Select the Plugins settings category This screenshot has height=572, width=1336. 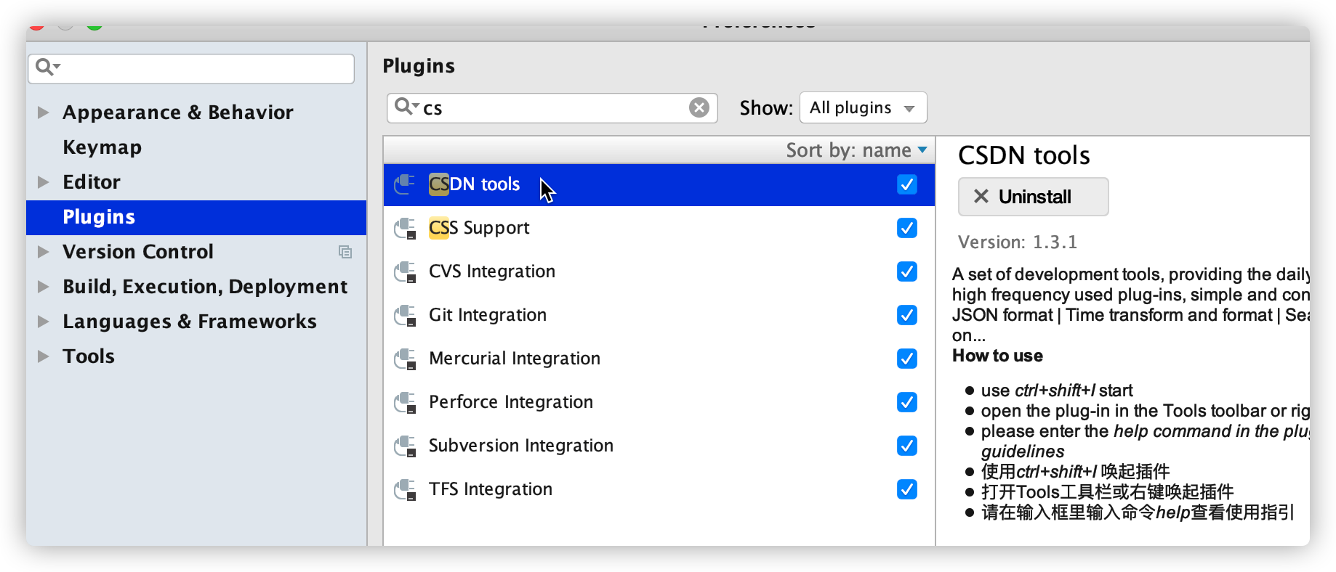[x=196, y=217]
